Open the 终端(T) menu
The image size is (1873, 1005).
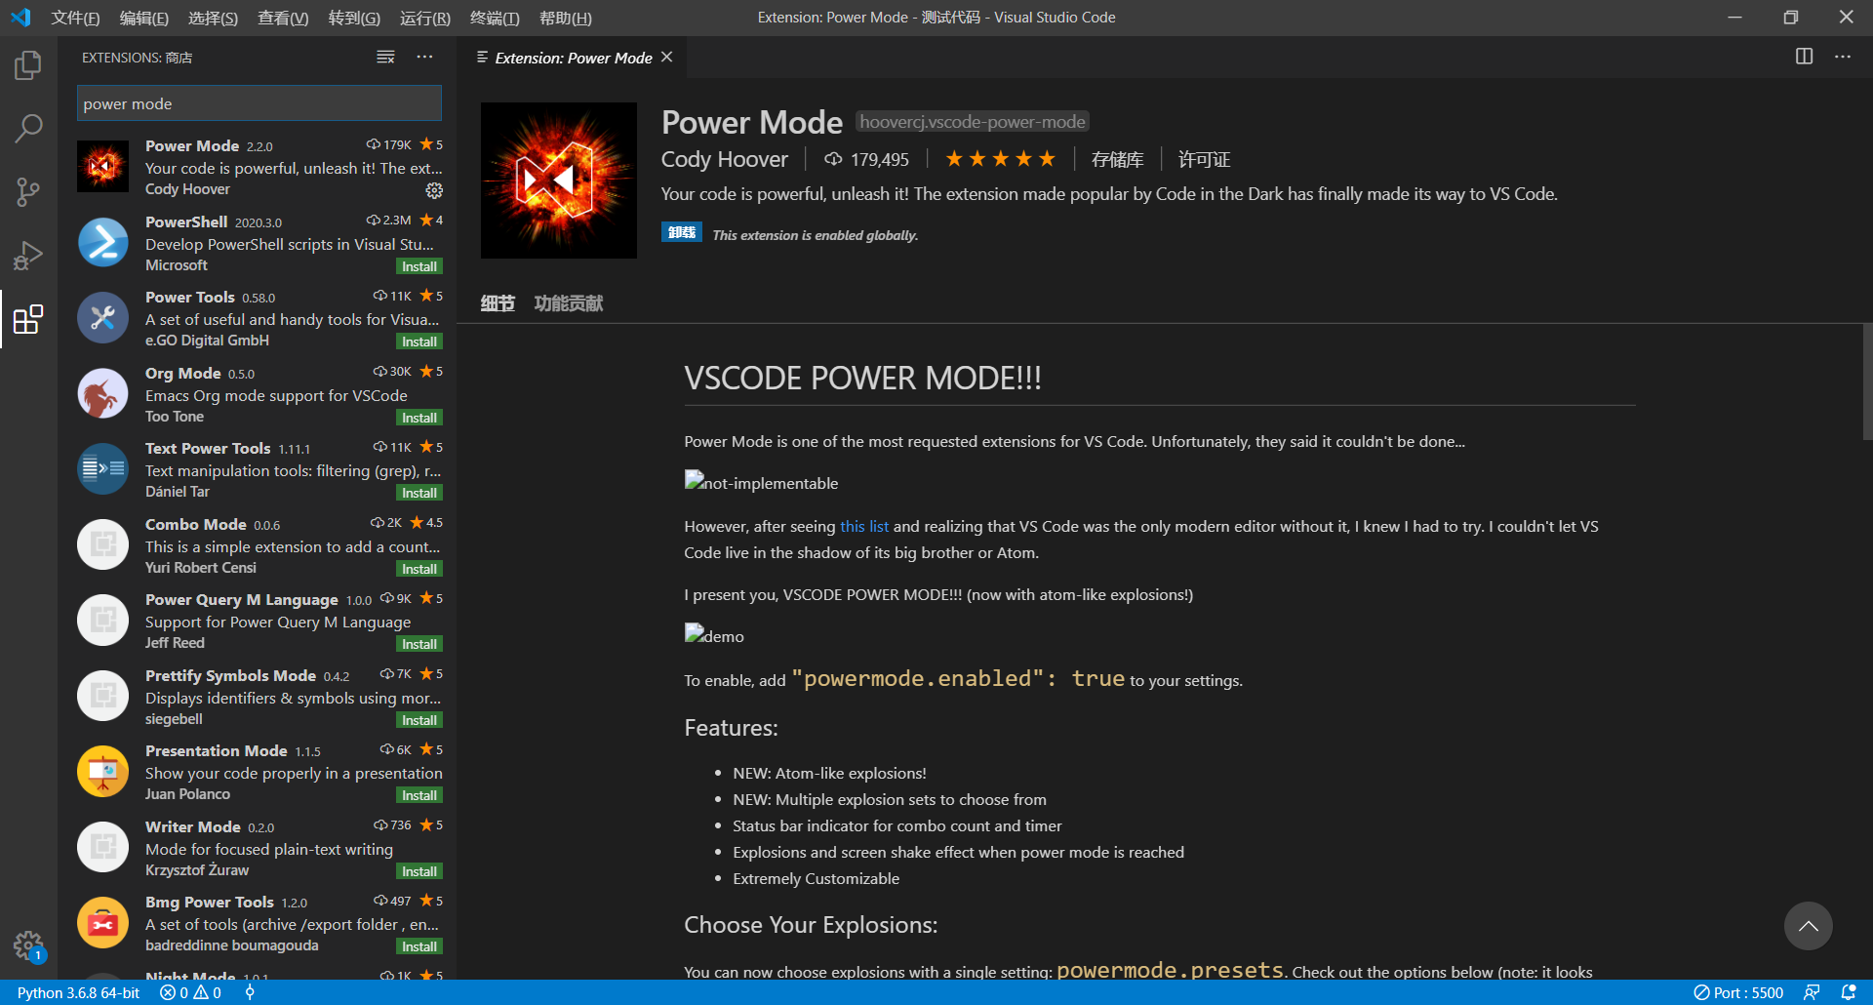click(x=495, y=18)
